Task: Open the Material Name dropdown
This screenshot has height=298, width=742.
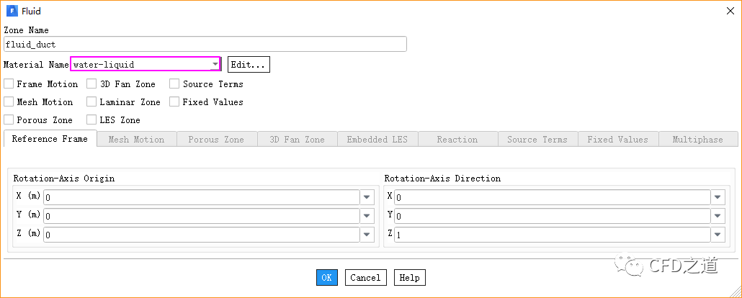Action: [x=215, y=65]
